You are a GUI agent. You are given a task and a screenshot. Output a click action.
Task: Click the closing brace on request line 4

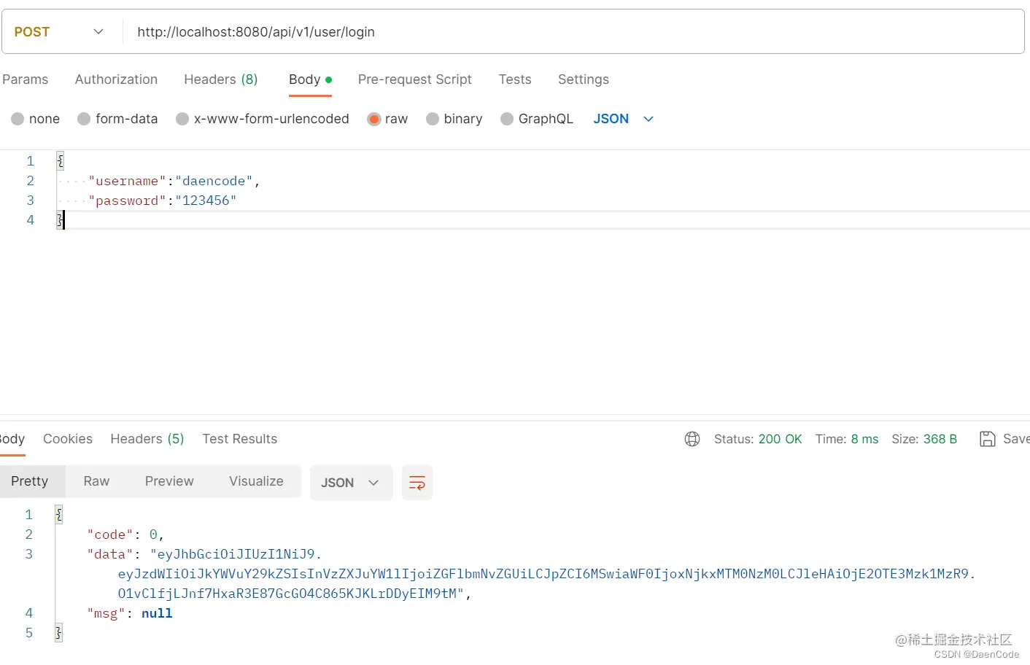click(61, 220)
